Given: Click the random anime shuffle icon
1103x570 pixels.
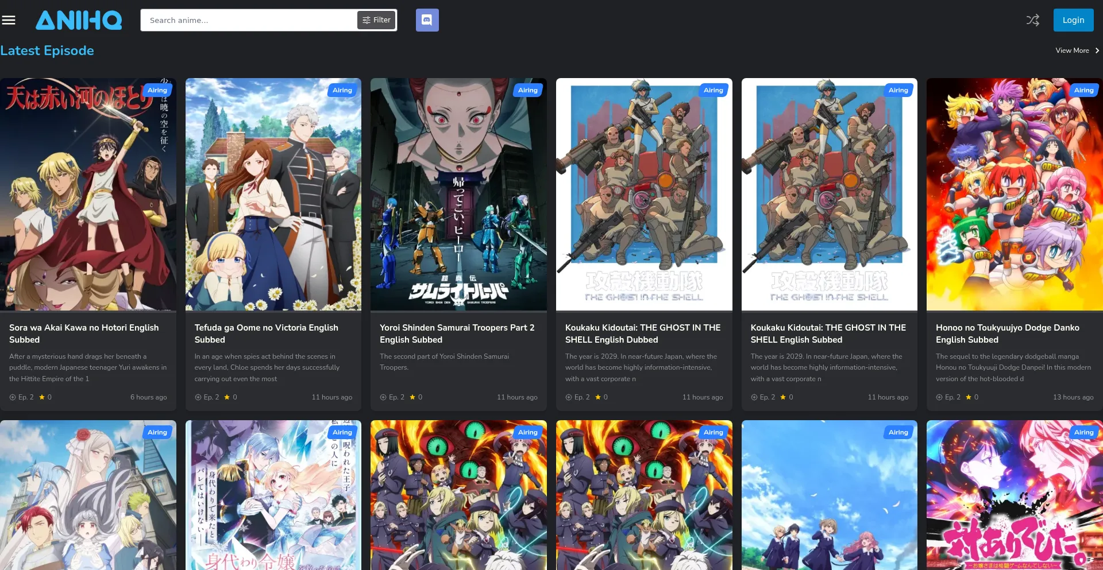Looking at the screenshot, I should click(x=1033, y=20).
